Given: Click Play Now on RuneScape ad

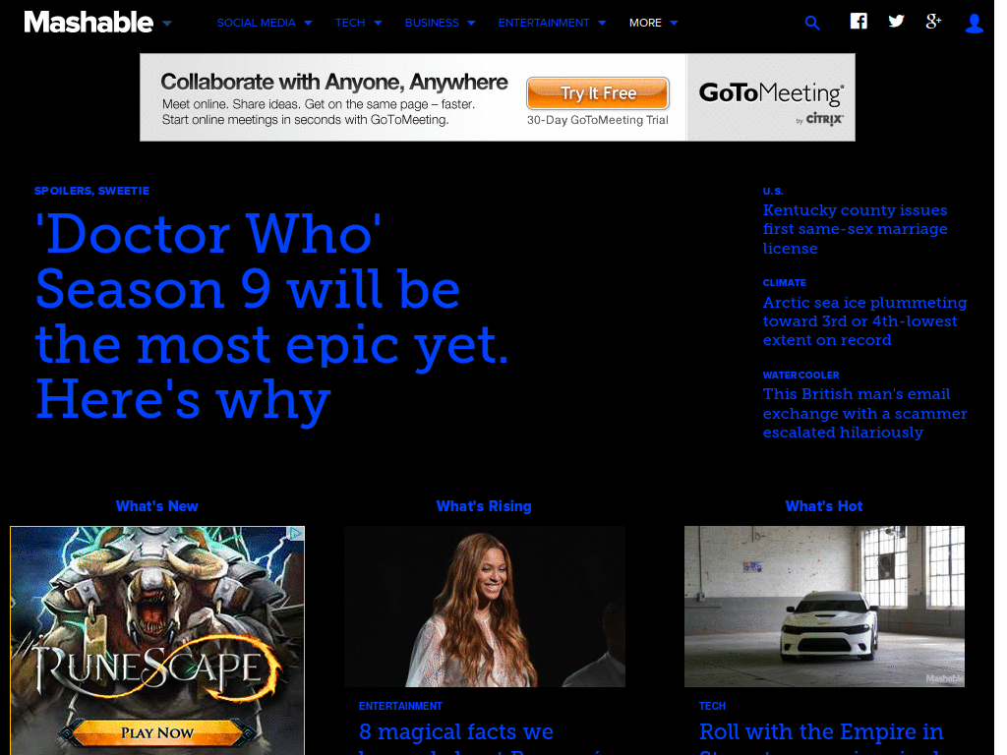Looking at the screenshot, I should pyautogui.click(x=157, y=732).
